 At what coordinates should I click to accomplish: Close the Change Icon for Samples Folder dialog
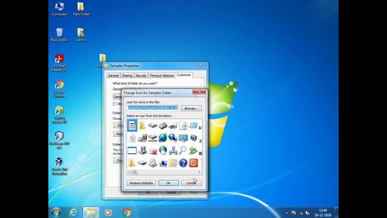199,91
